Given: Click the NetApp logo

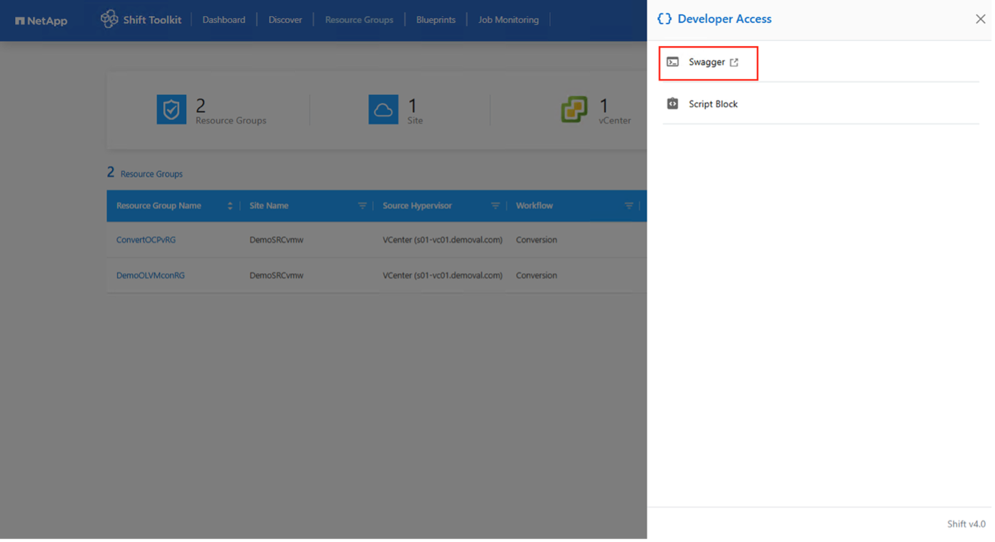Looking at the screenshot, I should [x=41, y=20].
